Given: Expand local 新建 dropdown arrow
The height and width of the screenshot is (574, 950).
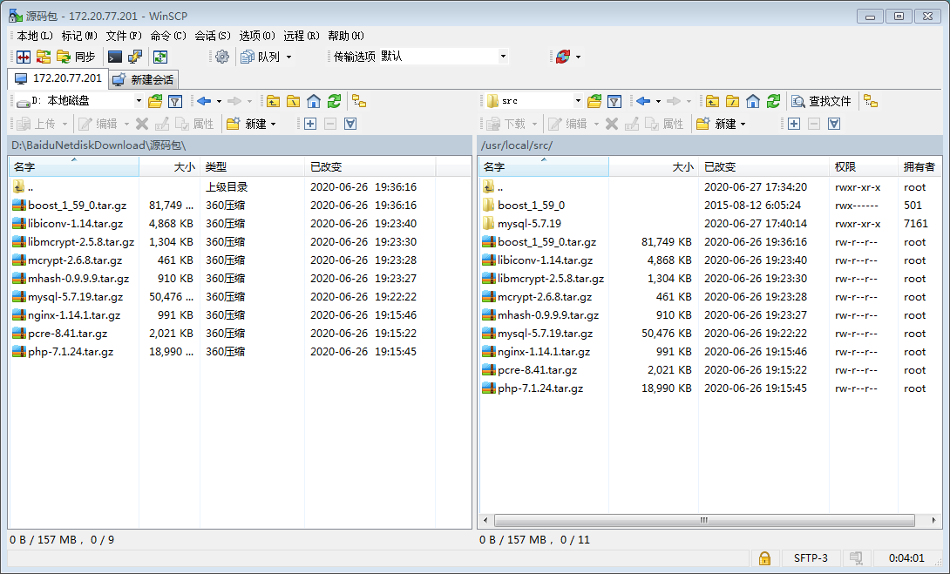Looking at the screenshot, I should coord(274,125).
